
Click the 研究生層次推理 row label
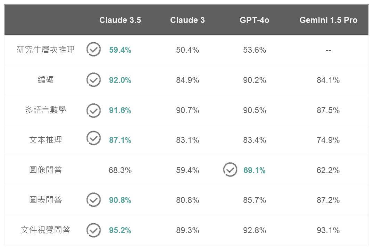45,50
